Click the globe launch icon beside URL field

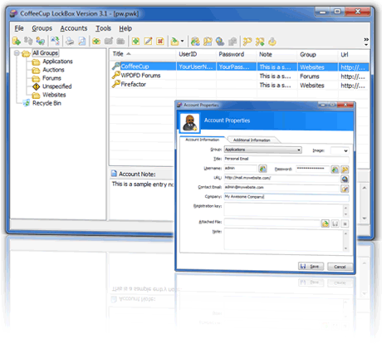pos(345,179)
